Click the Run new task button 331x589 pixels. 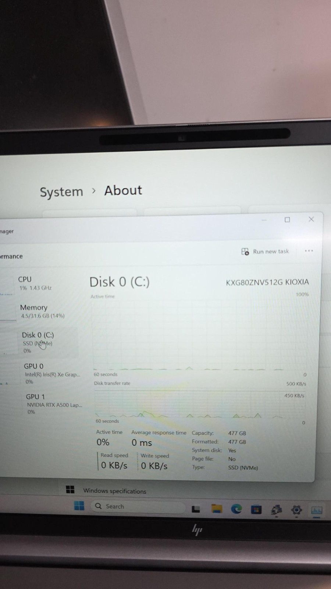[x=265, y=251]
